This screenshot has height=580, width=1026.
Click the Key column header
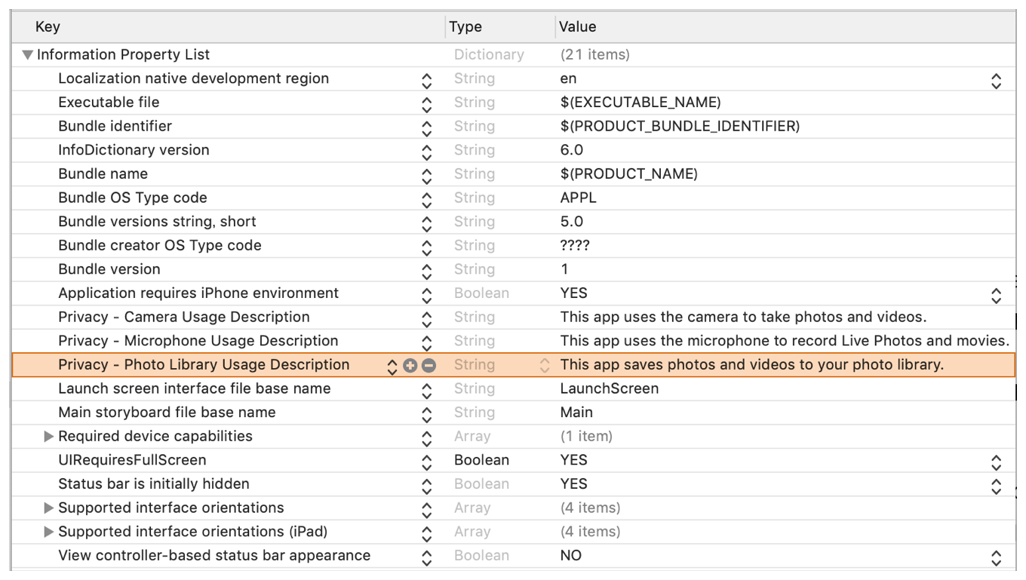pos(48,27)
